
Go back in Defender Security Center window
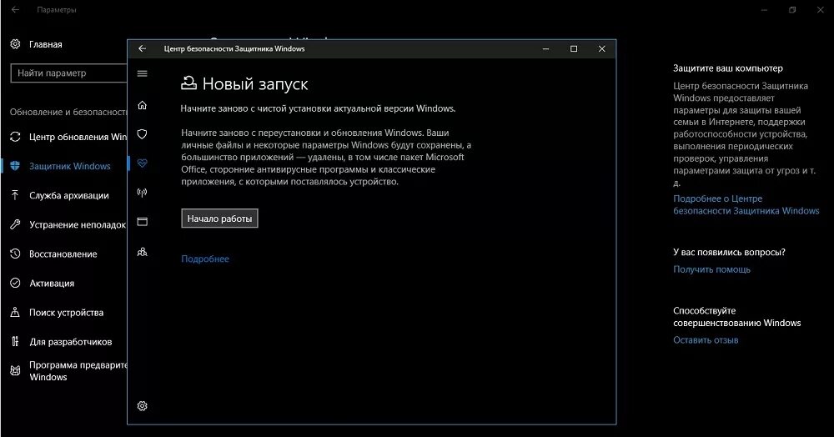tap(142, 48)
